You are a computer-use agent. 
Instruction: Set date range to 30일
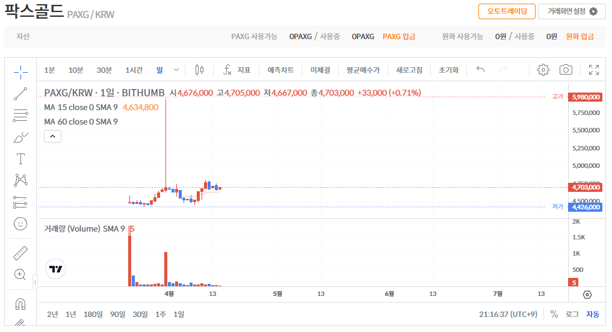140,315
